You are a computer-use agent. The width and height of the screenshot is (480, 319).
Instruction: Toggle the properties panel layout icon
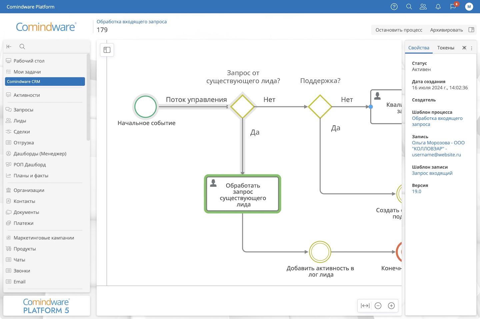pyautogui.click(x=471, y=30)
